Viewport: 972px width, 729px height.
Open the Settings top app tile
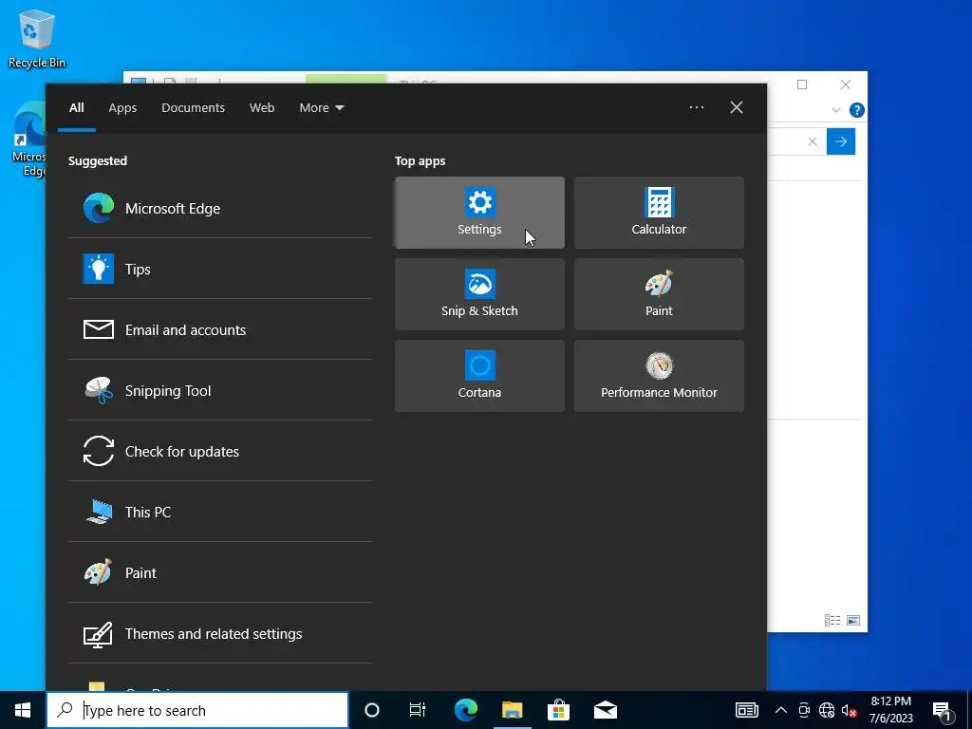pyautogui.click(x=479, y=213)
